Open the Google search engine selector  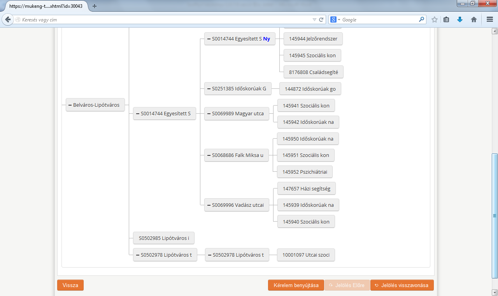[335, 19]
